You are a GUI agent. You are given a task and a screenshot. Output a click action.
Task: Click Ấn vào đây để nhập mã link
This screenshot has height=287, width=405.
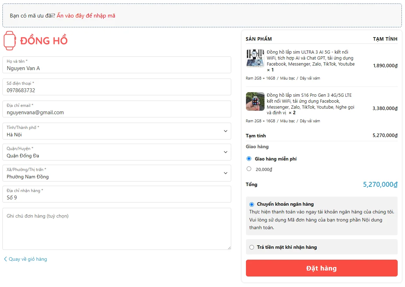(86, 16)
